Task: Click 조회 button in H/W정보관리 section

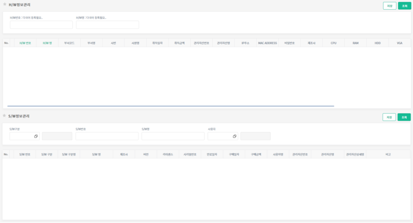Action: click(x=404, y=6)
